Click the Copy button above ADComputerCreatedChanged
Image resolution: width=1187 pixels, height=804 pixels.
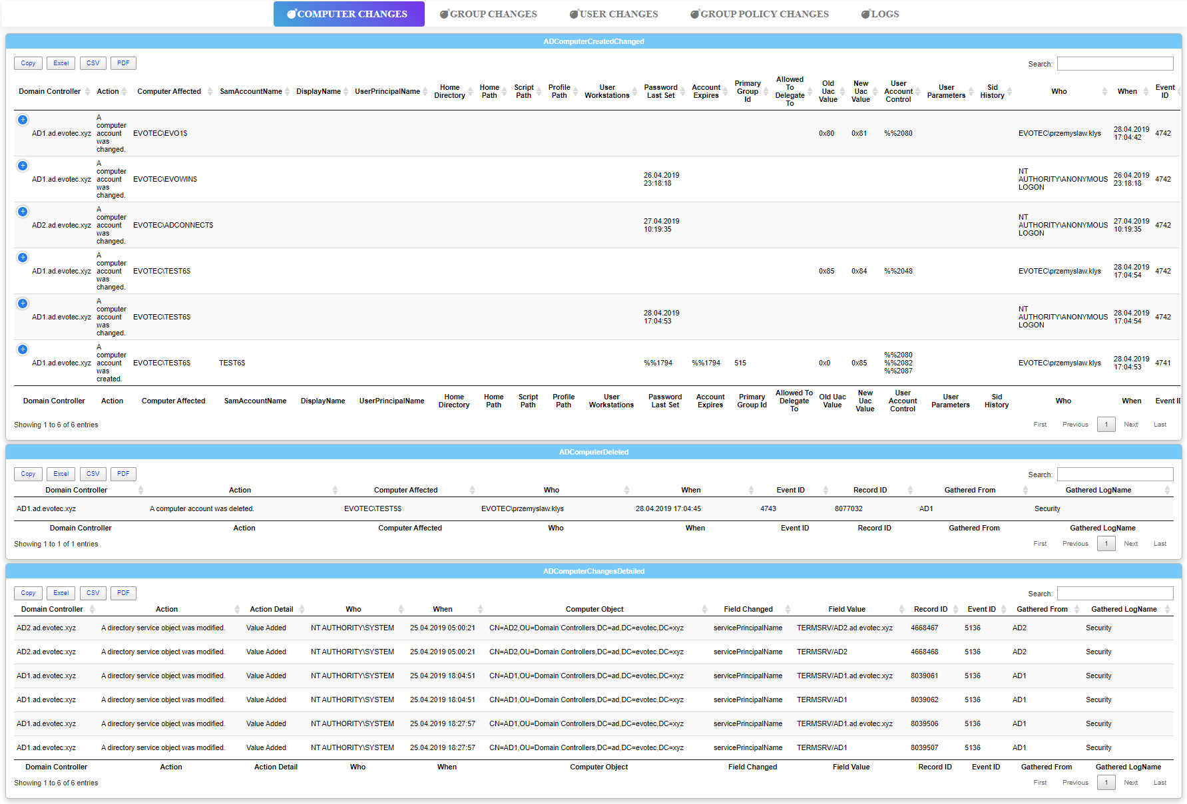(x=28, y=63)
